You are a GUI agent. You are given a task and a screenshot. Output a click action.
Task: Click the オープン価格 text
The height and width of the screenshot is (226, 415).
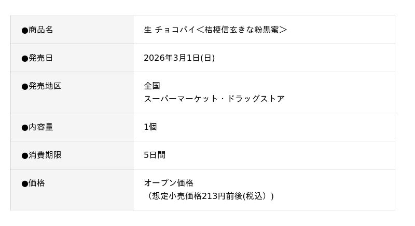click(169, 183)
